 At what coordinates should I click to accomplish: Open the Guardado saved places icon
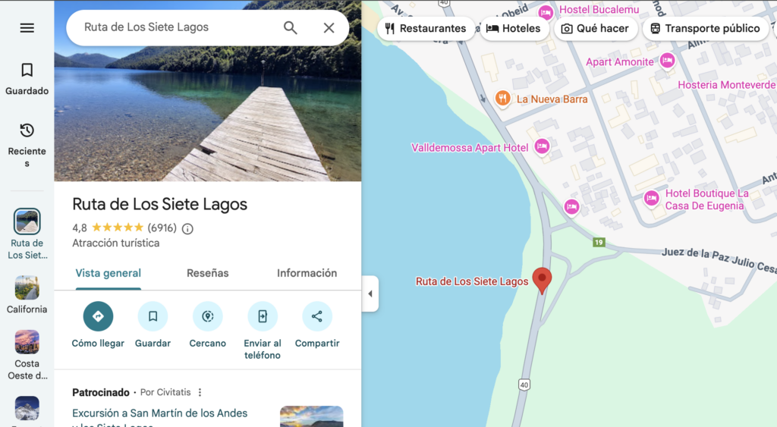(27, 70)
